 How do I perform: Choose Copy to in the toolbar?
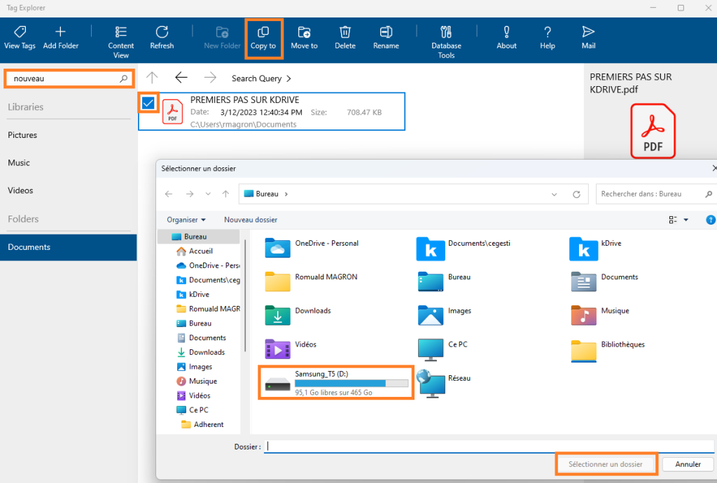[x=263, y=38]
